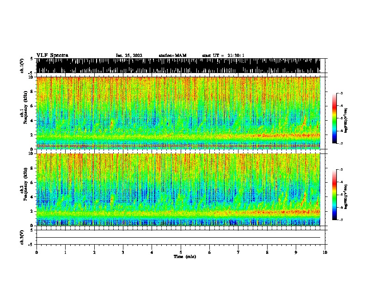
Task: Click the ch.1 color scale log(PSD) unit label
Action: pyautogui.click(x=346, y=120)
